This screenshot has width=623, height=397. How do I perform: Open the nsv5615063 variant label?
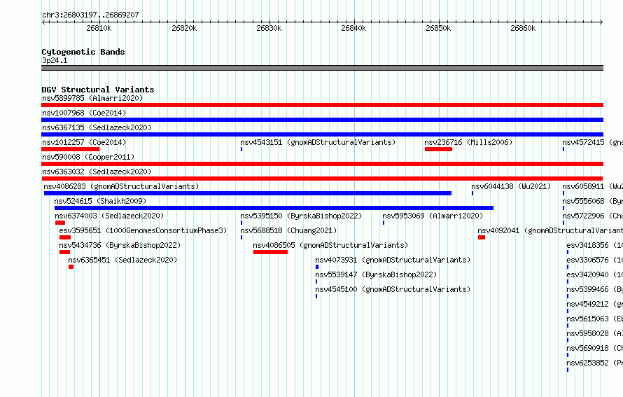pyautogui.click(x=595, y=319)
